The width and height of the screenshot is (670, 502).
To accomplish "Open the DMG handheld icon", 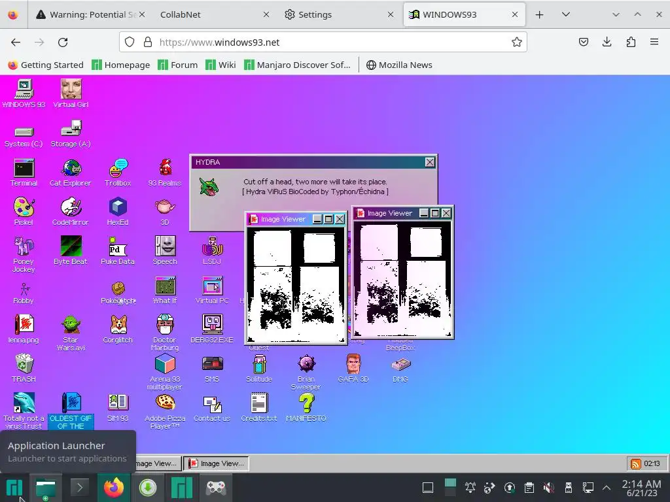I will pos(400,370).
